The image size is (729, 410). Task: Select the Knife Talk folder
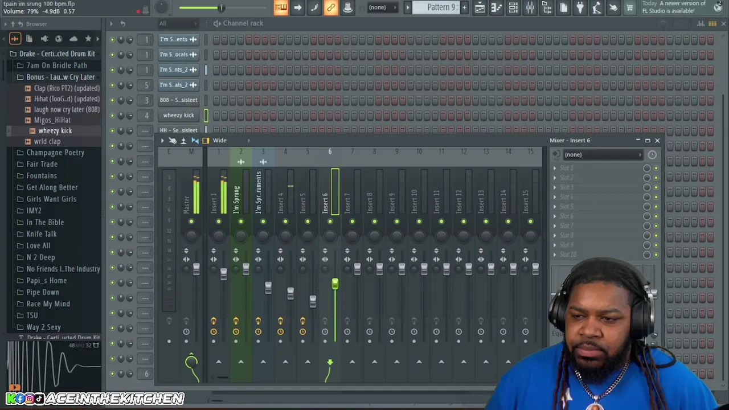click(x=42, y=234)
